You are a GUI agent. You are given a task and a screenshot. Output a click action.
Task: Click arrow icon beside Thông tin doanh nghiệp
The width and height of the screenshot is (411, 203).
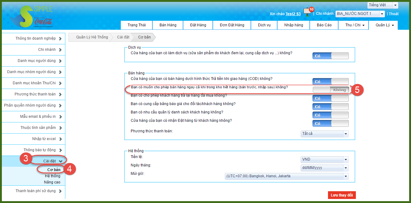pos(60,39)
